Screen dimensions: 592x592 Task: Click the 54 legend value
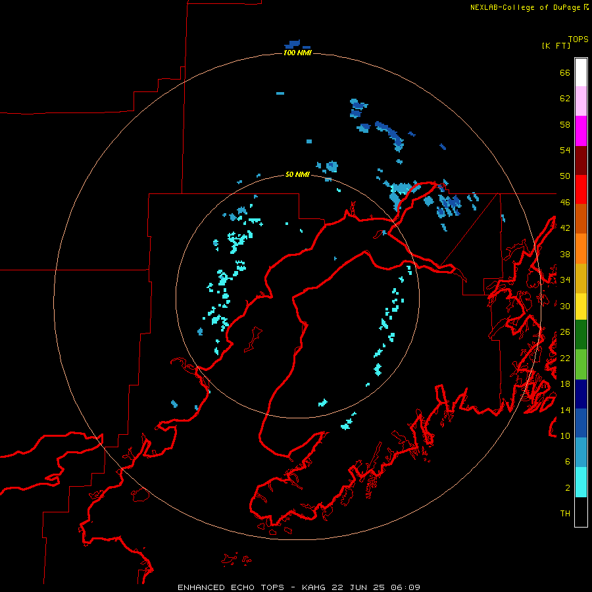pos(565,150)
